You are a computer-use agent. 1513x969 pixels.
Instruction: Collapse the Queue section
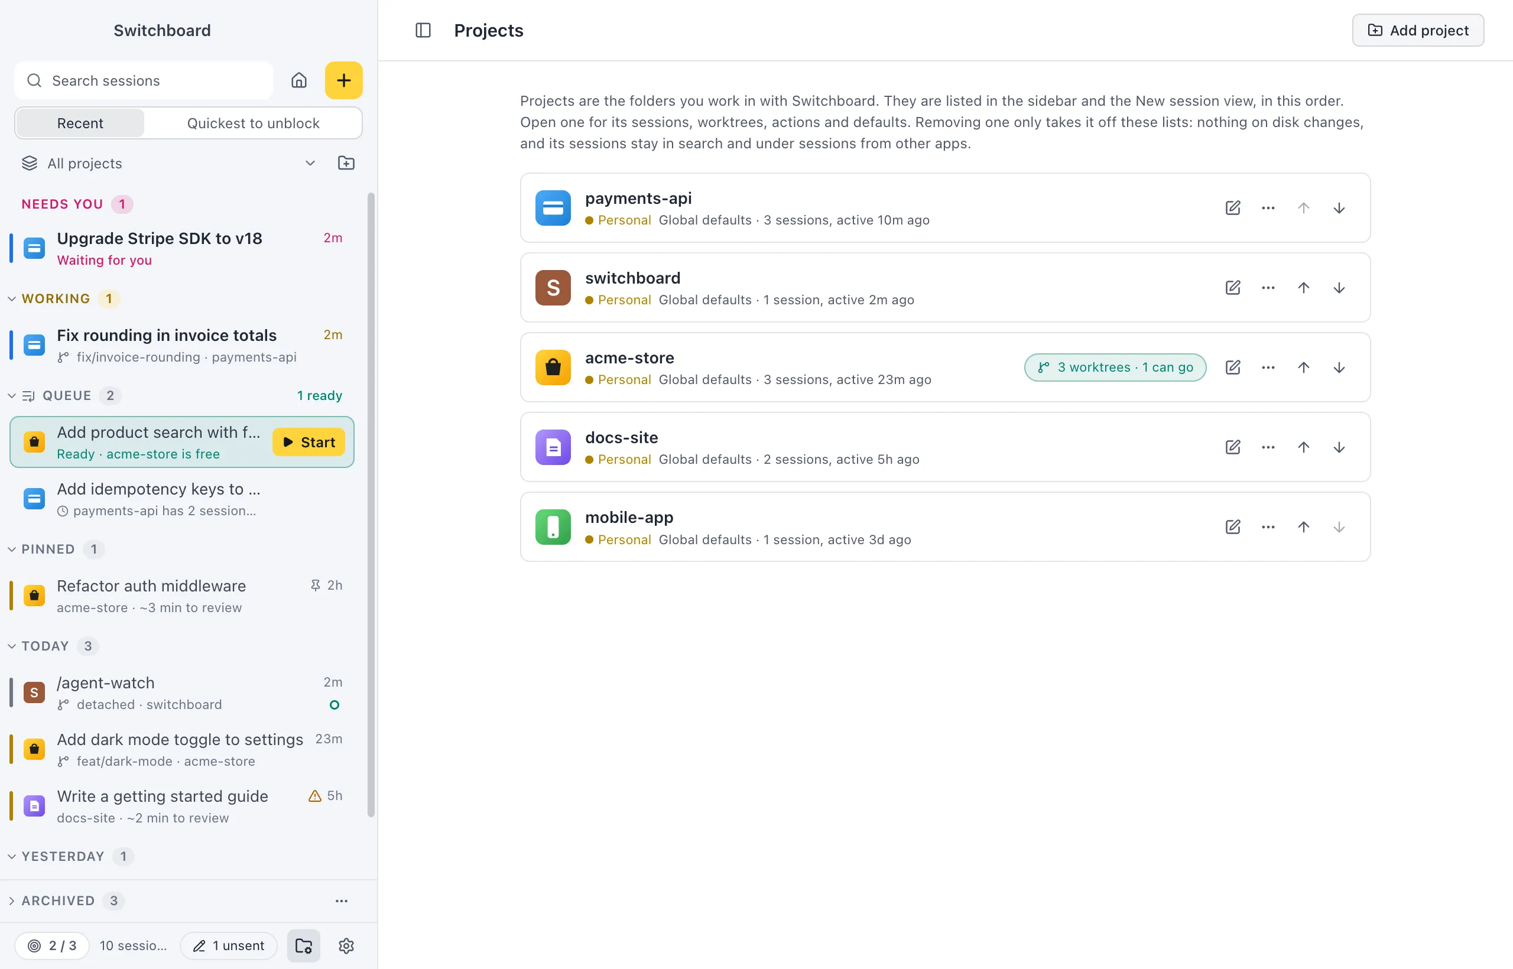(11, 396)
